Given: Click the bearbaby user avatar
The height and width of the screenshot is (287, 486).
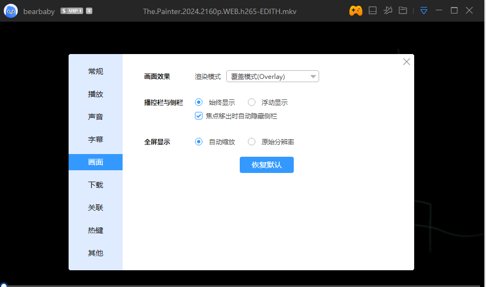Looking at the screenshot, I should coord(11,11).
